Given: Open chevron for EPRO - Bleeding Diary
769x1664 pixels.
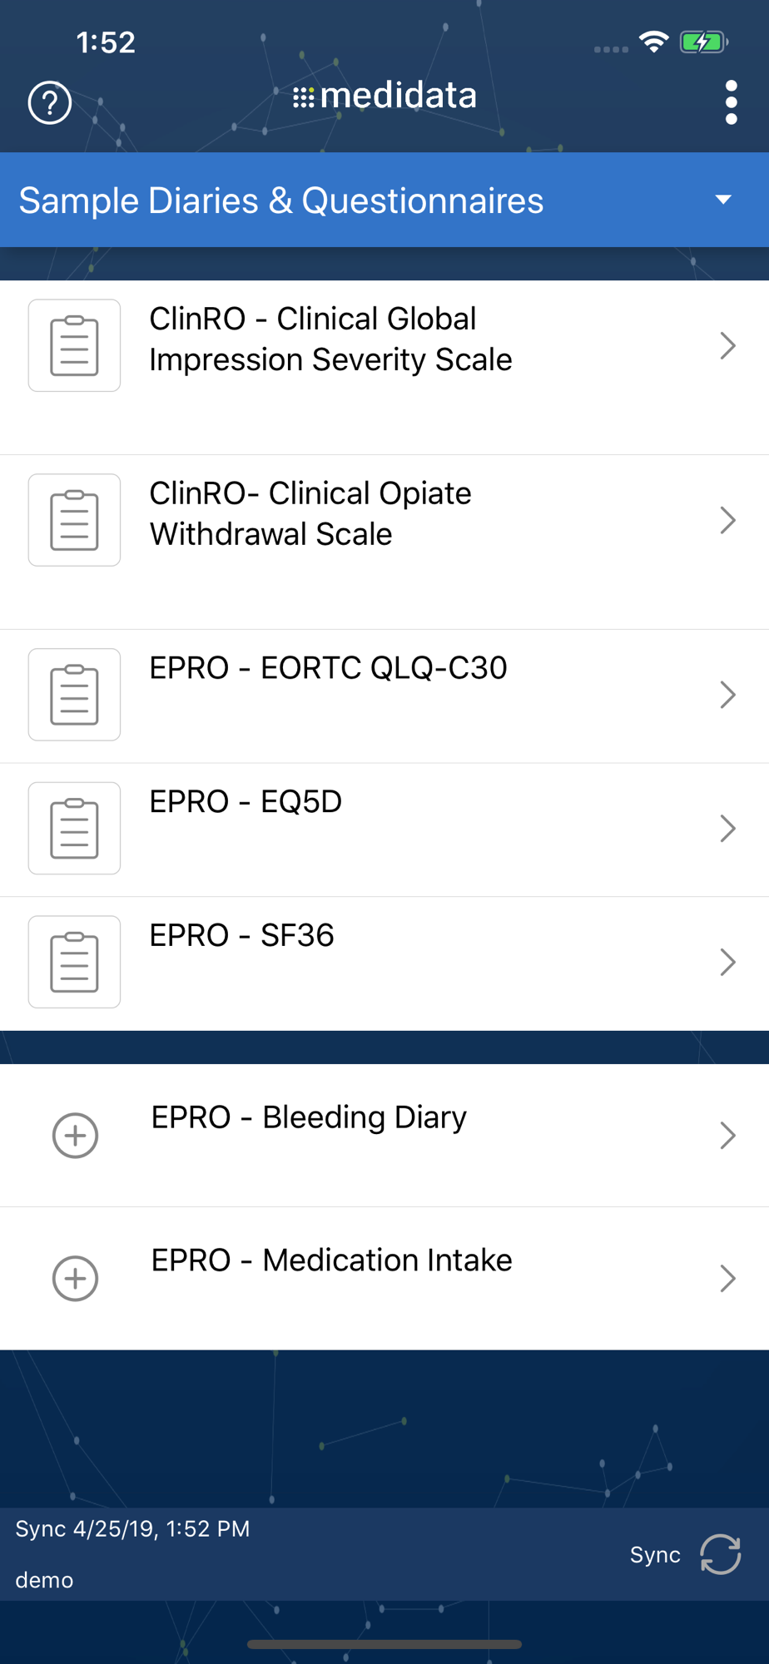Looking at the screenshot, I should click(x=727, y=1136).
